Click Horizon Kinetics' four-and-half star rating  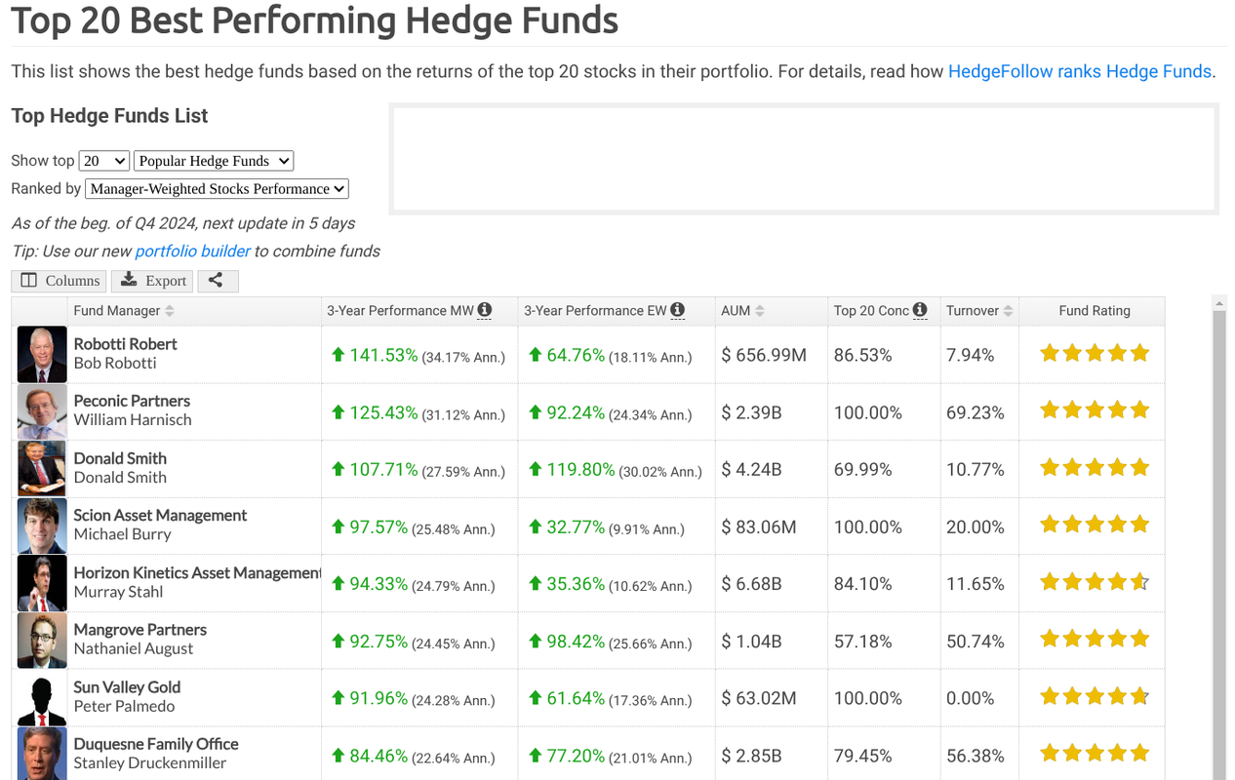1095,582
